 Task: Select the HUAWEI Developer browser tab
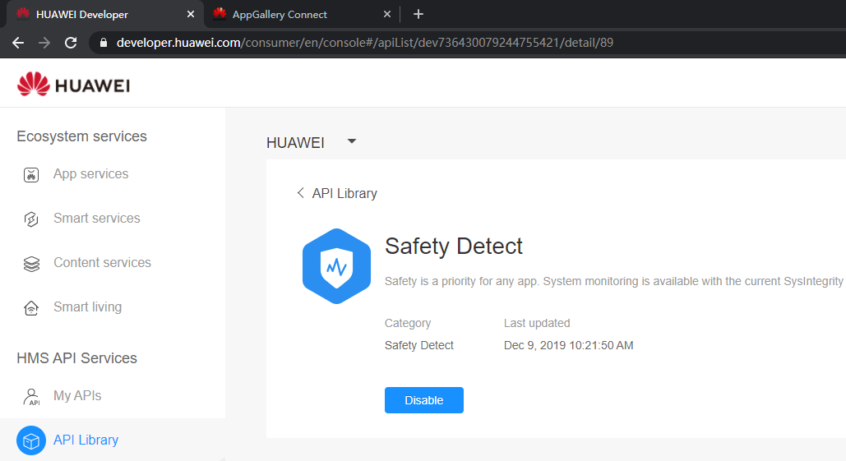(82, 14)
